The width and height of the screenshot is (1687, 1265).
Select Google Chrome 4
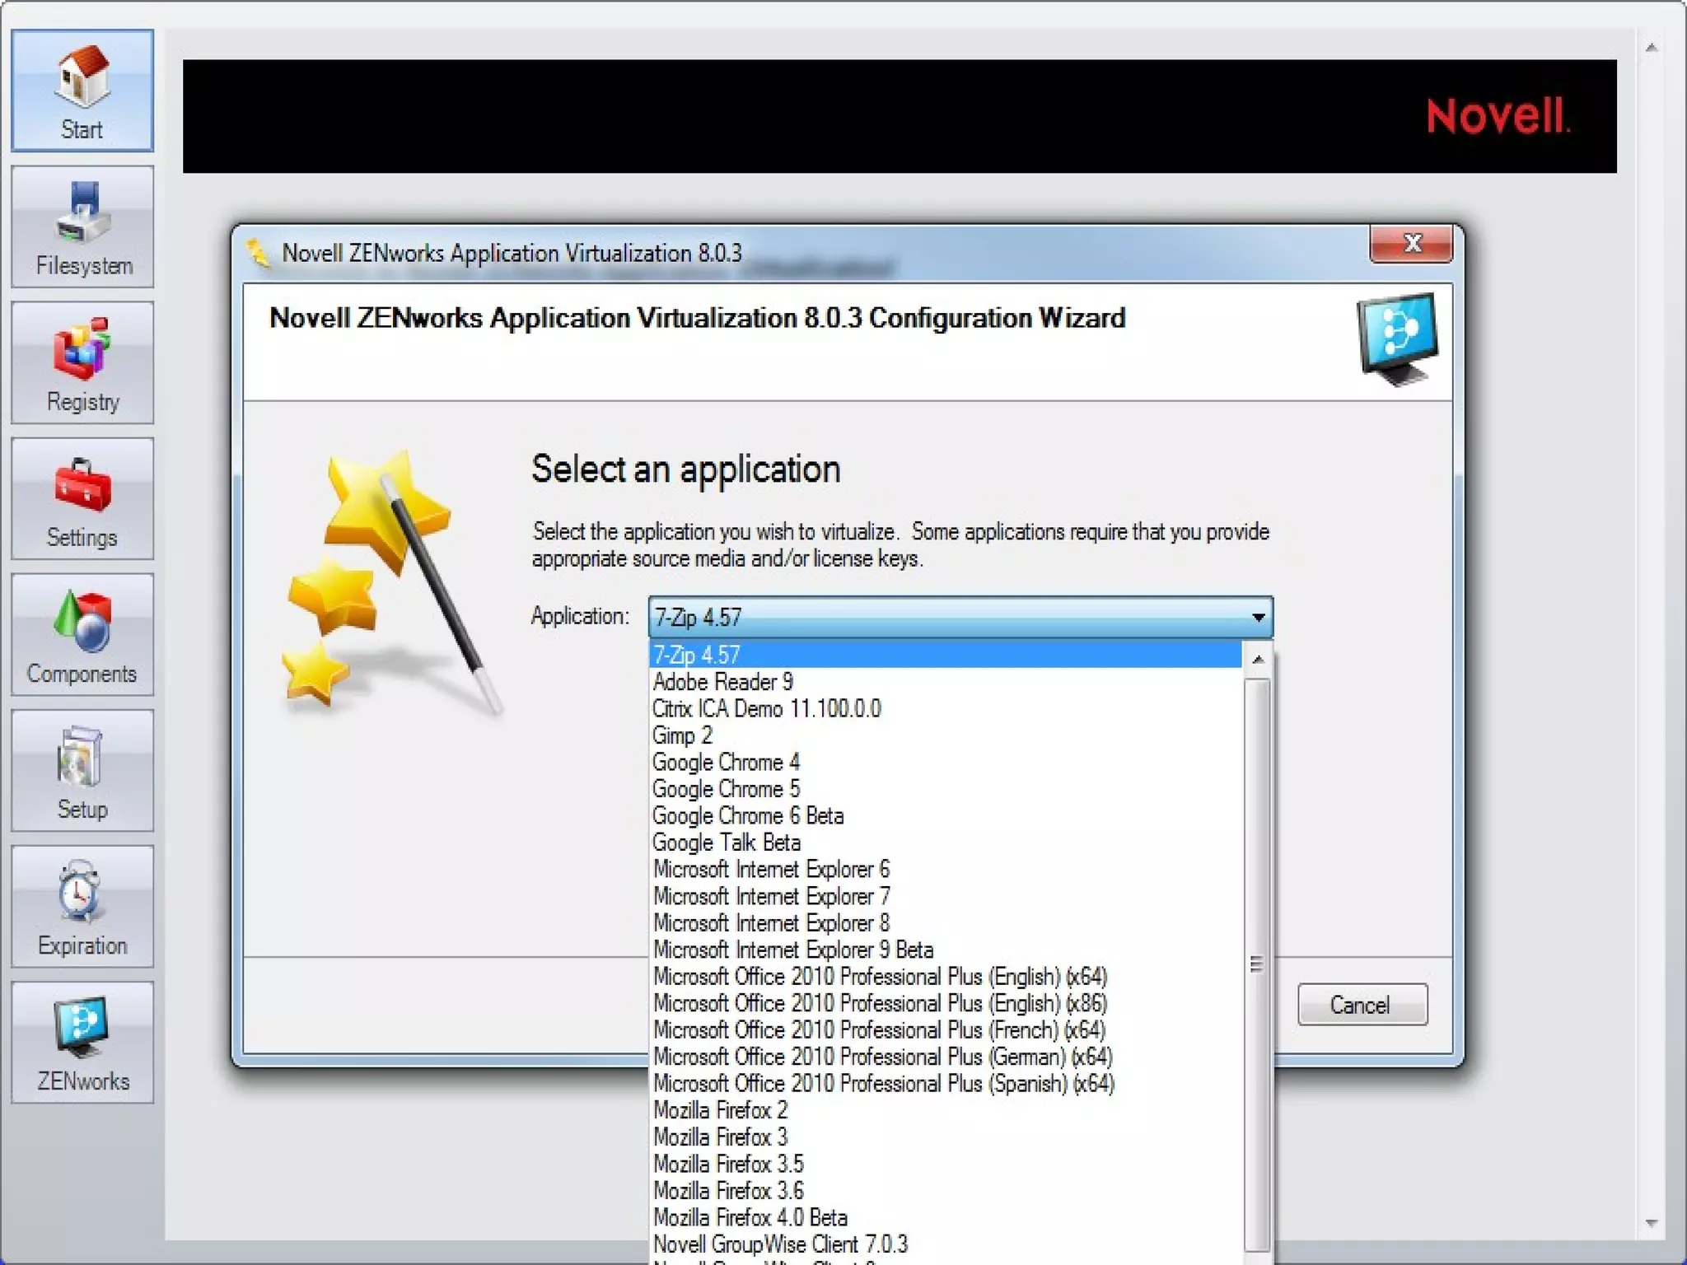[x=946, y=762]
